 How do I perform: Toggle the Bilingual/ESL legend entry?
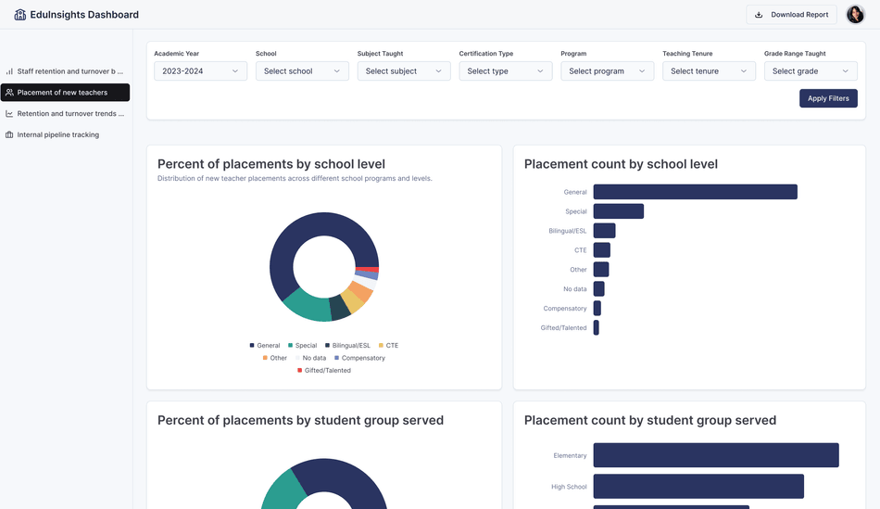pos(347,346)
